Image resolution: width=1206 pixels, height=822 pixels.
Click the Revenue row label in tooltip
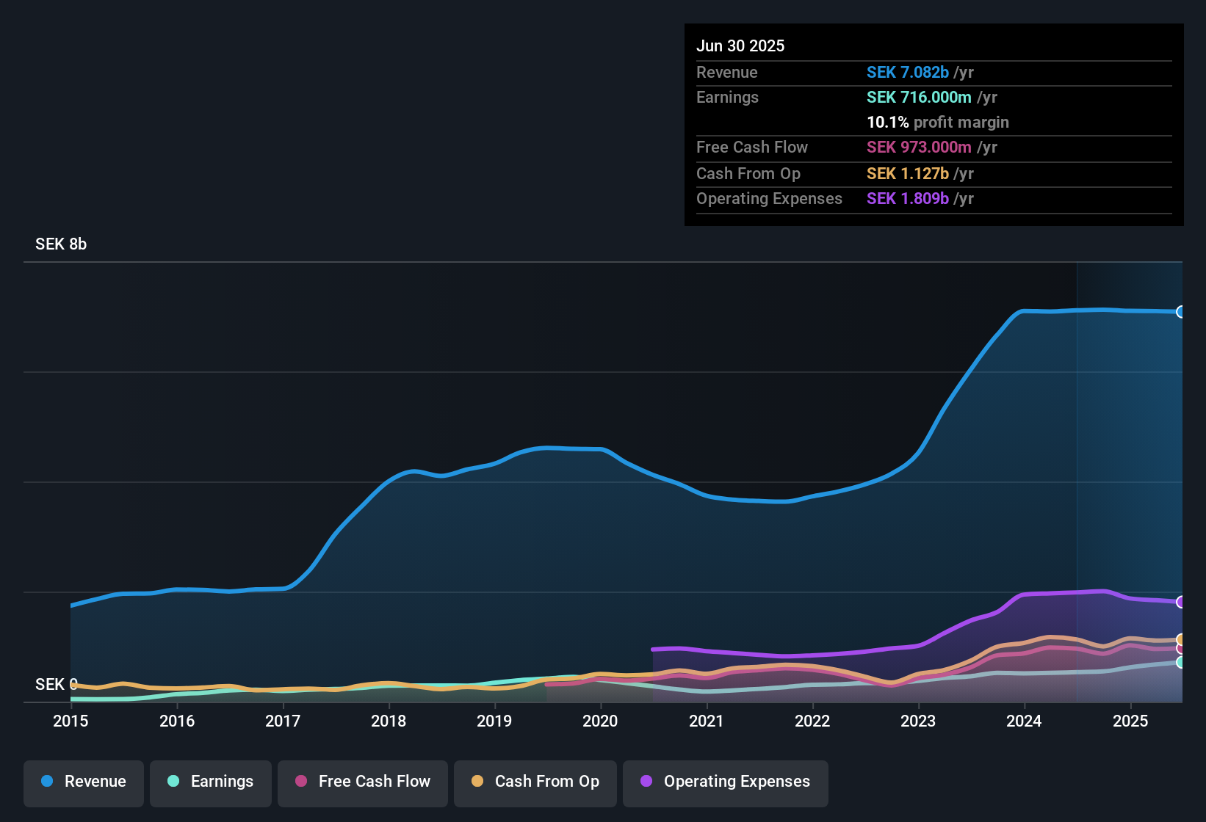click(727, 72)
